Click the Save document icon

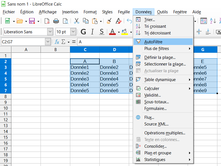click(32, 21)
